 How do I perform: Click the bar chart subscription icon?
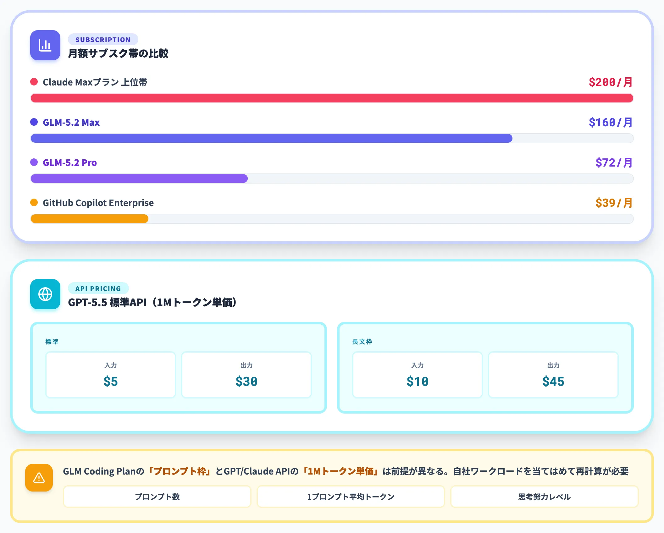click(x=45, y=45)
